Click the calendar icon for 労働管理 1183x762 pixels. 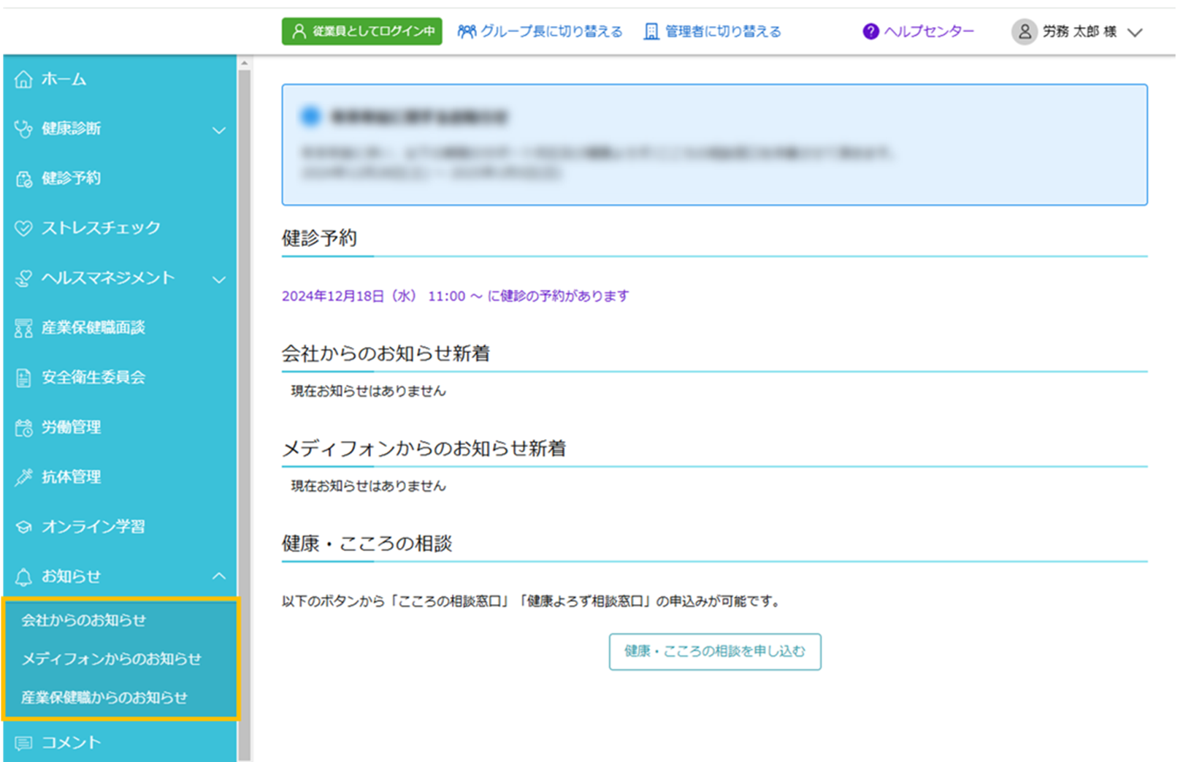[x=23, y=427]
